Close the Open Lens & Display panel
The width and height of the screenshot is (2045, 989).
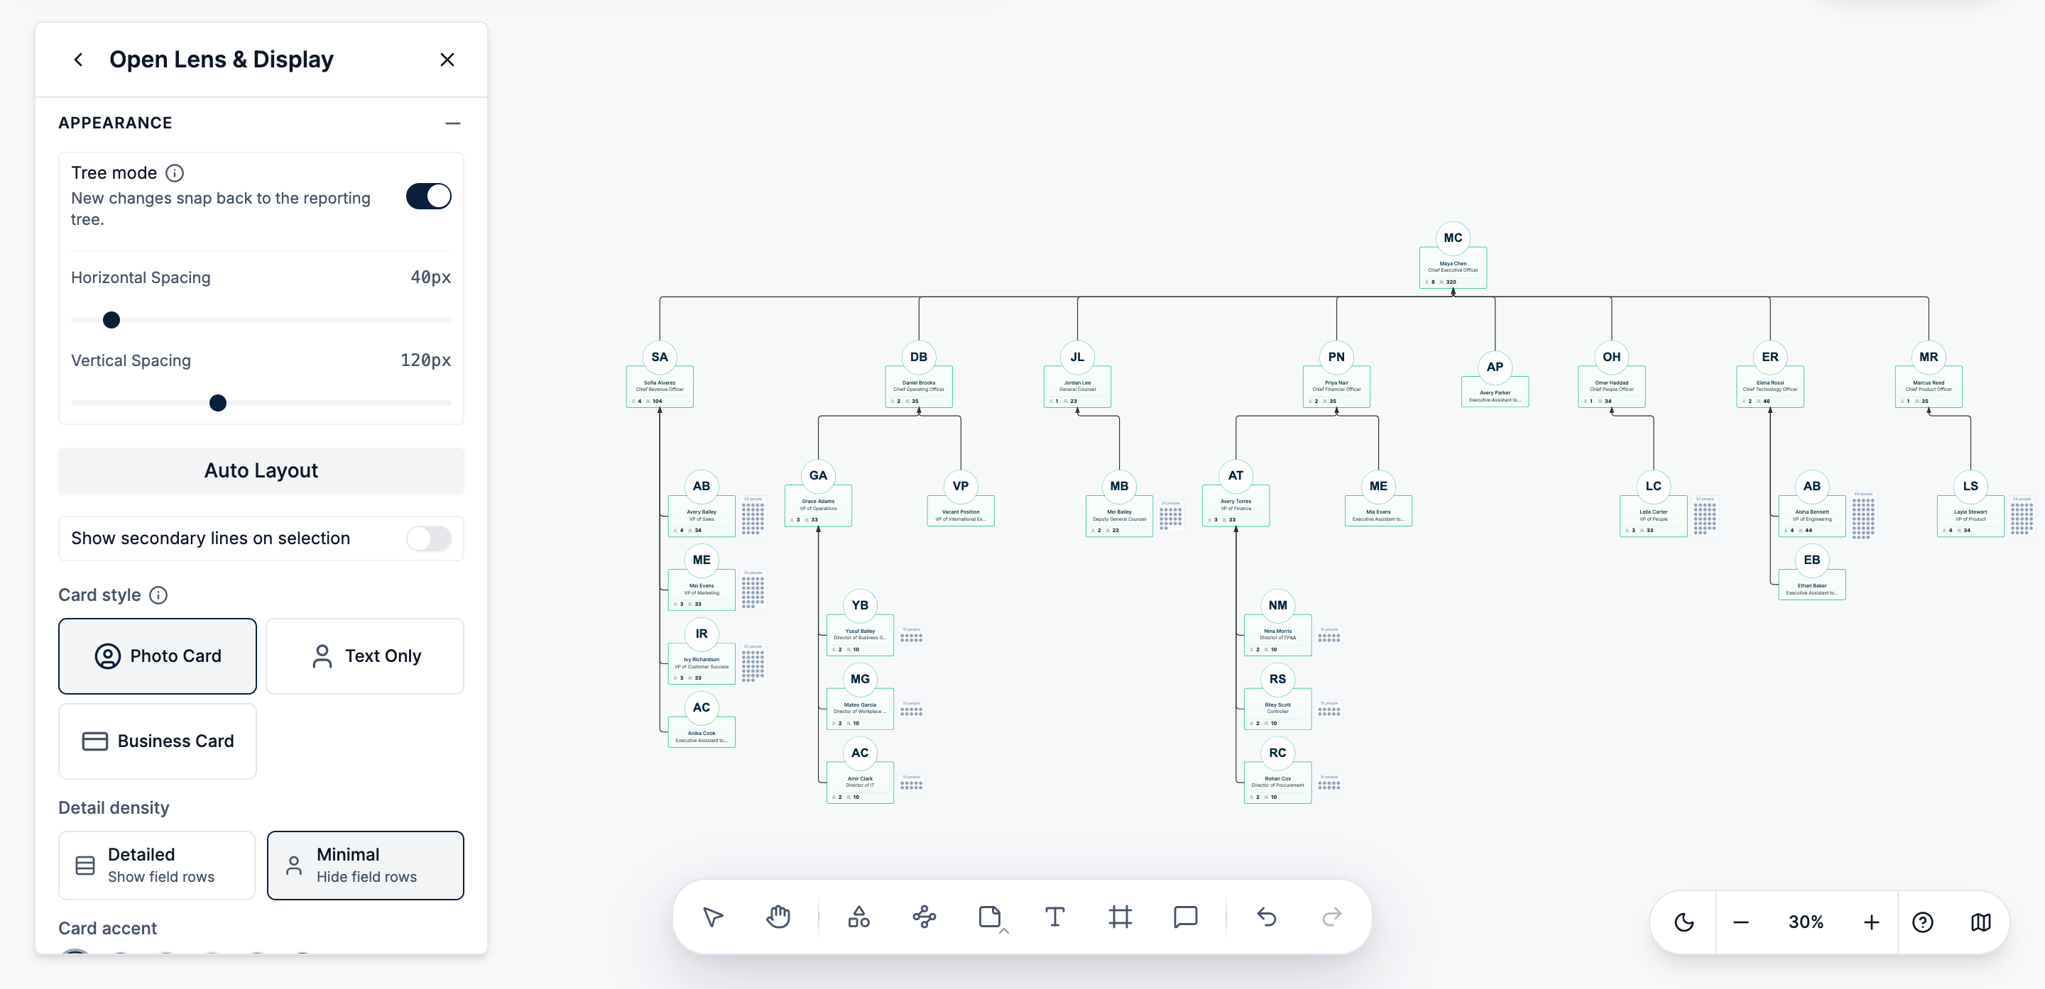[x=447, y=60]
